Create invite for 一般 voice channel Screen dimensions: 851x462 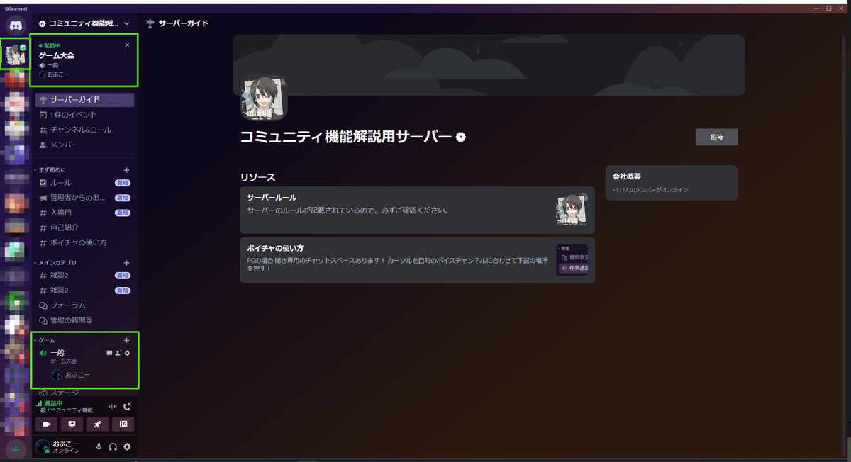[118, 352]
